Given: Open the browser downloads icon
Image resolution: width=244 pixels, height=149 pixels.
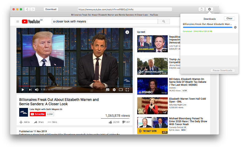Looking at the screenshot, I should (x=210, y=9).
